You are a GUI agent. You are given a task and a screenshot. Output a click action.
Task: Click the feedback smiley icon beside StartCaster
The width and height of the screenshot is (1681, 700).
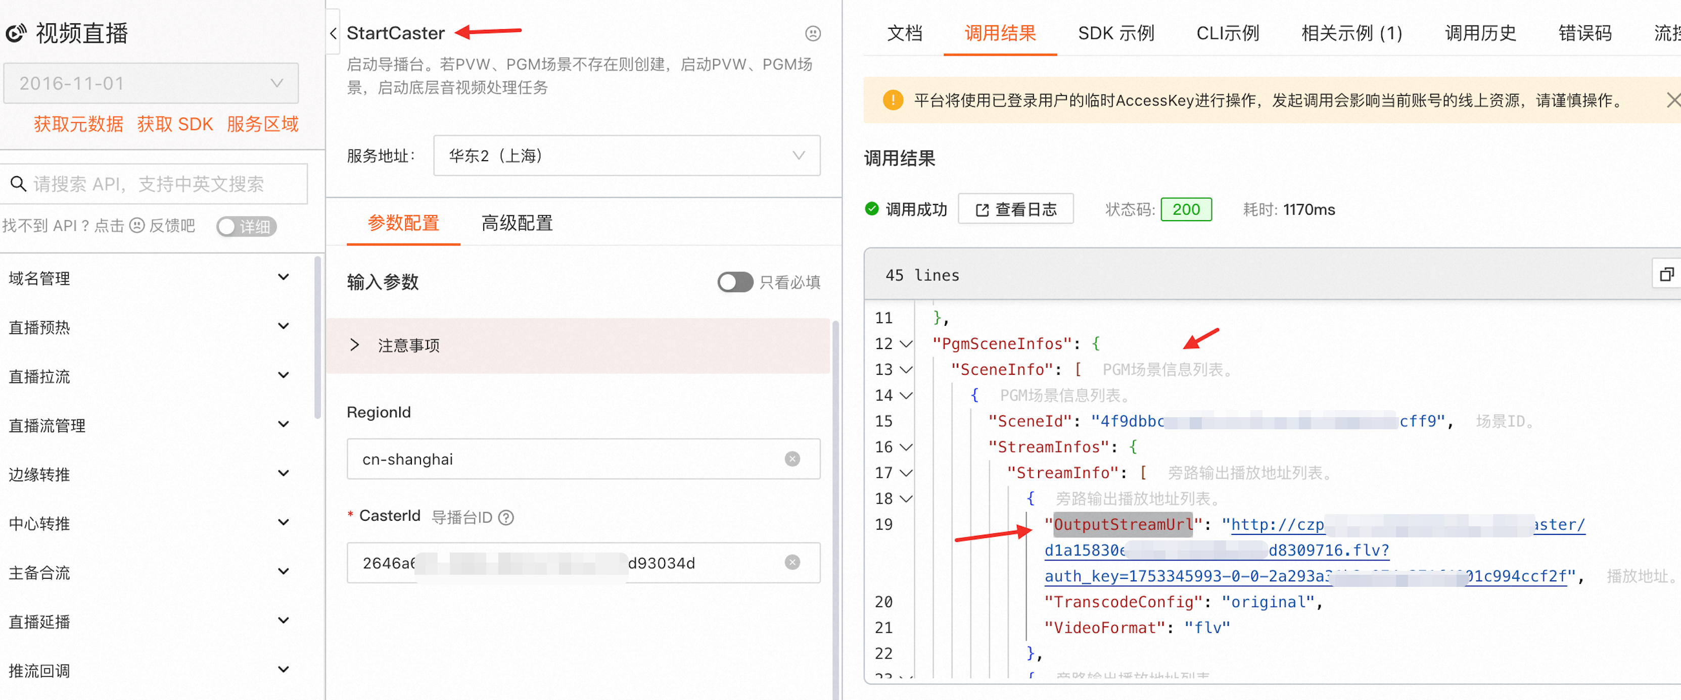[x=812, y=33]
